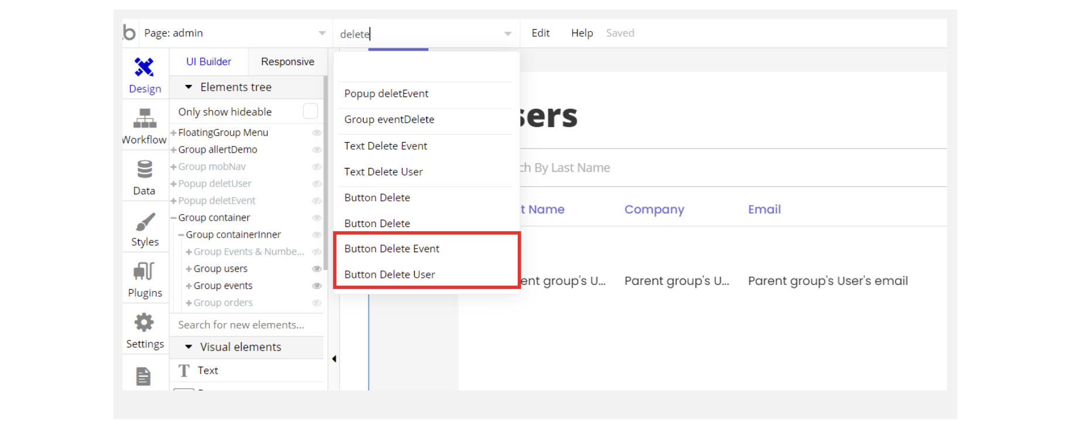
Task: Toggle visibility eye for Group events
Action: pyautogui.click(x=317, y=286)
